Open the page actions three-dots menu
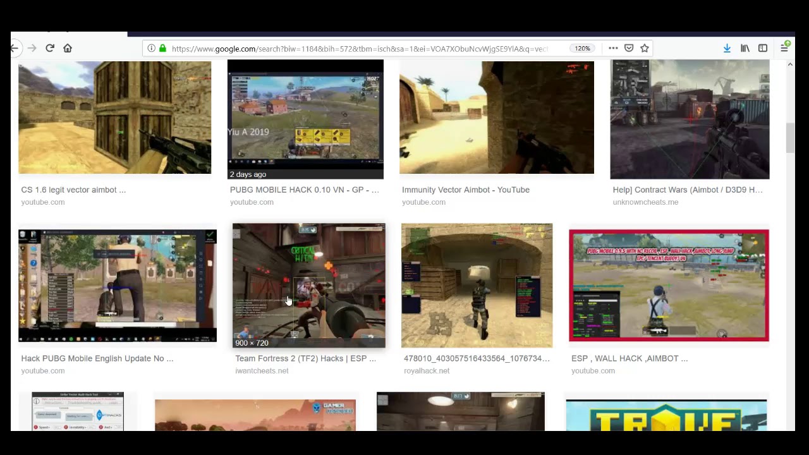Viewport: 809px width, 455px height. pos(613,48)
